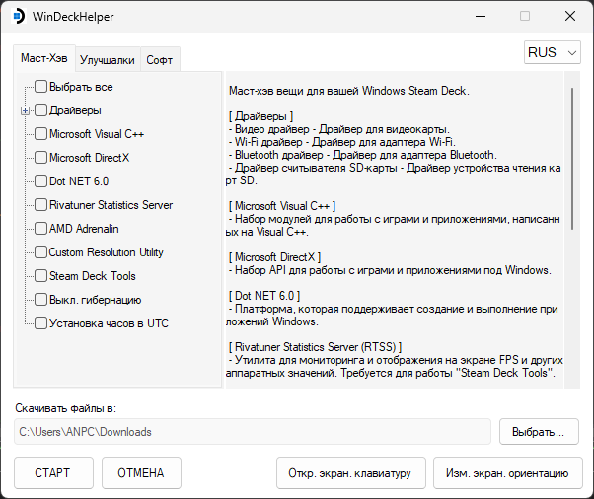Expand the Драйверы tree node
The image size is (594, 499).
click(25, 110)
